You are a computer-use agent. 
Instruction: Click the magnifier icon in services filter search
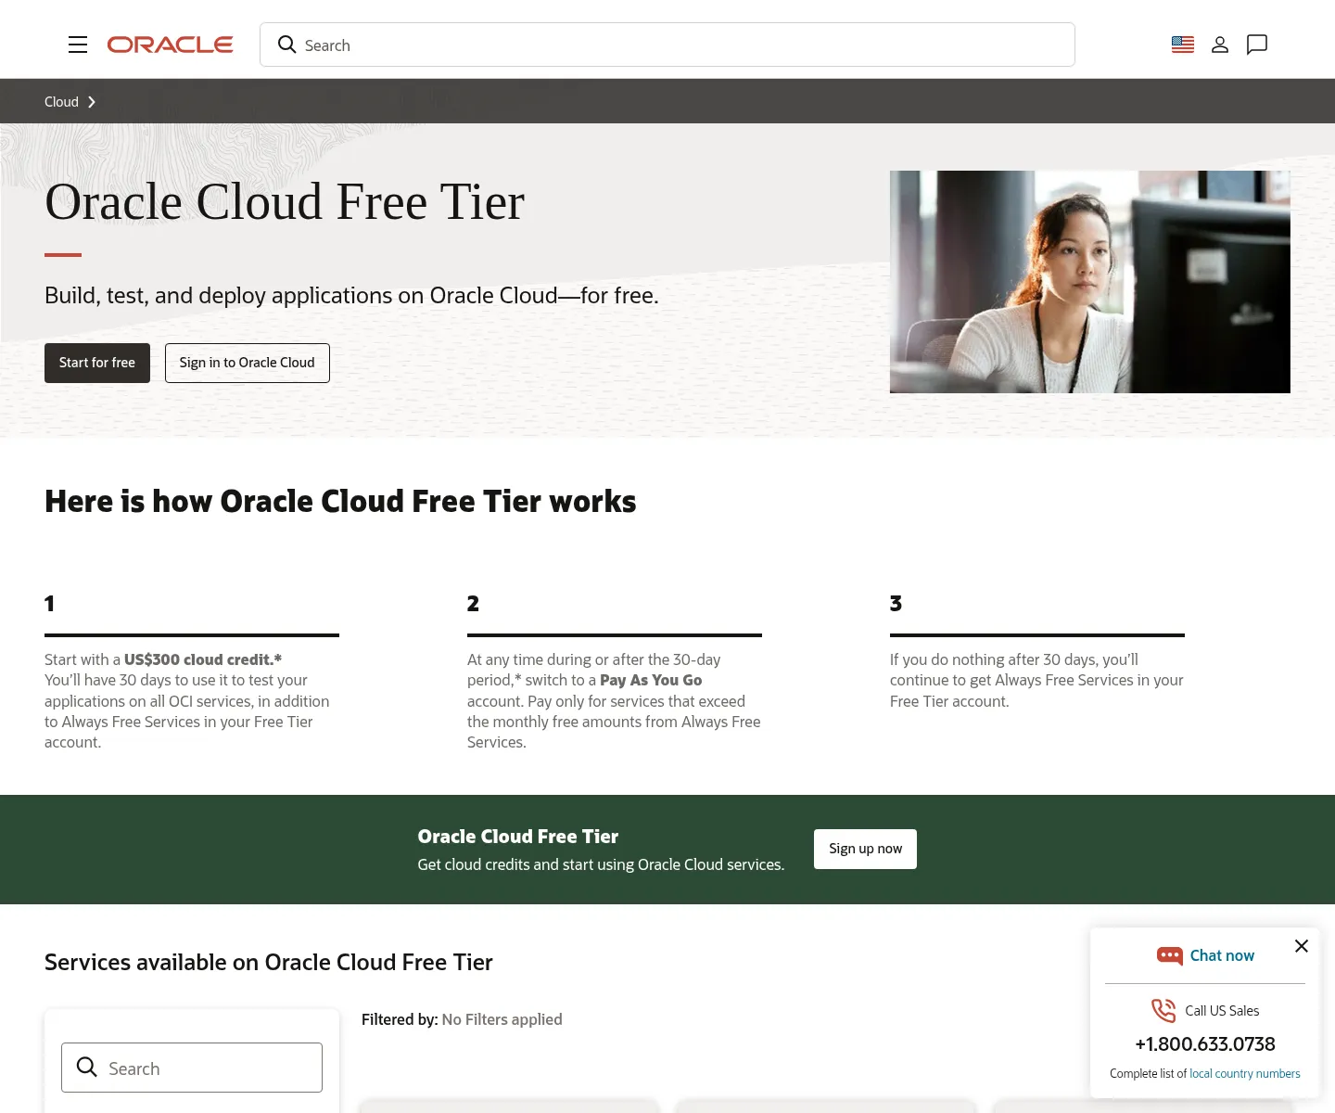pos(87,1068)
